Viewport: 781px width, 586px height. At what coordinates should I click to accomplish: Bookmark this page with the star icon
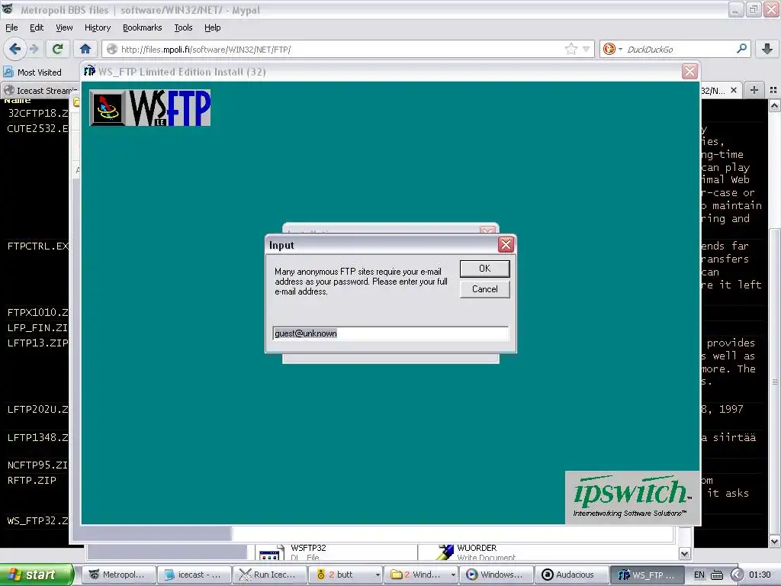point(570,49)
